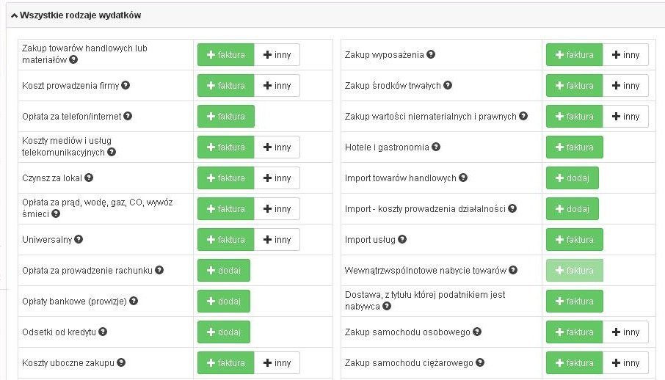Click faktura for Wewnątrzwspólnotowe nabycie towarów

point(574,271)
